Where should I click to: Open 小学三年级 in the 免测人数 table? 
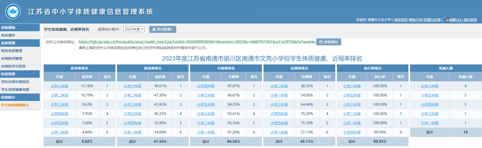tap(429, 114)
